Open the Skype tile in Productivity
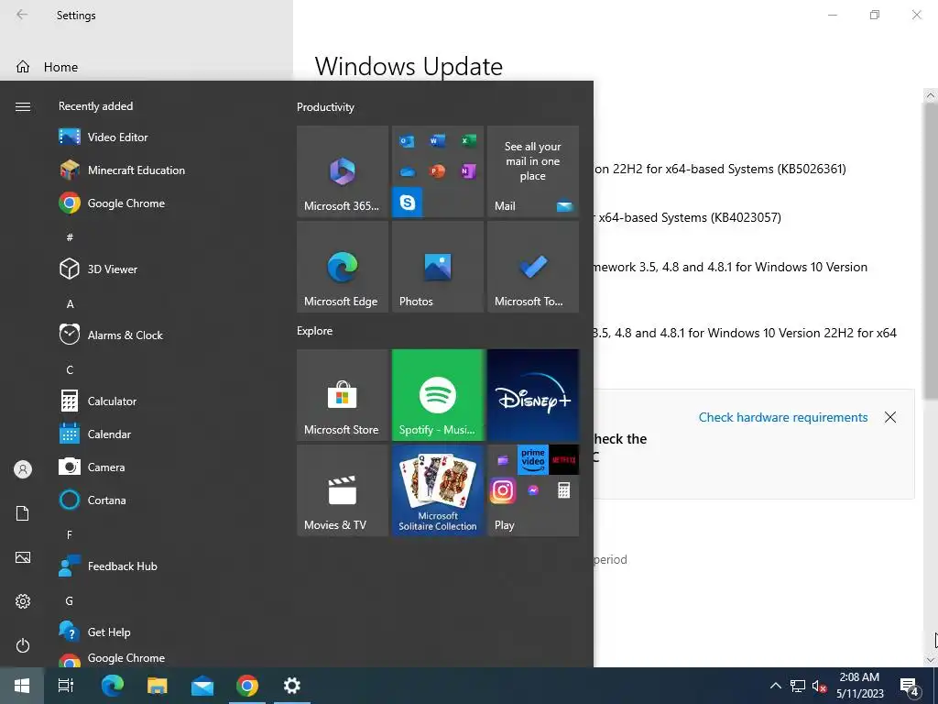The image size is (938, 704). pyautogui.click(x=408, y=203)
